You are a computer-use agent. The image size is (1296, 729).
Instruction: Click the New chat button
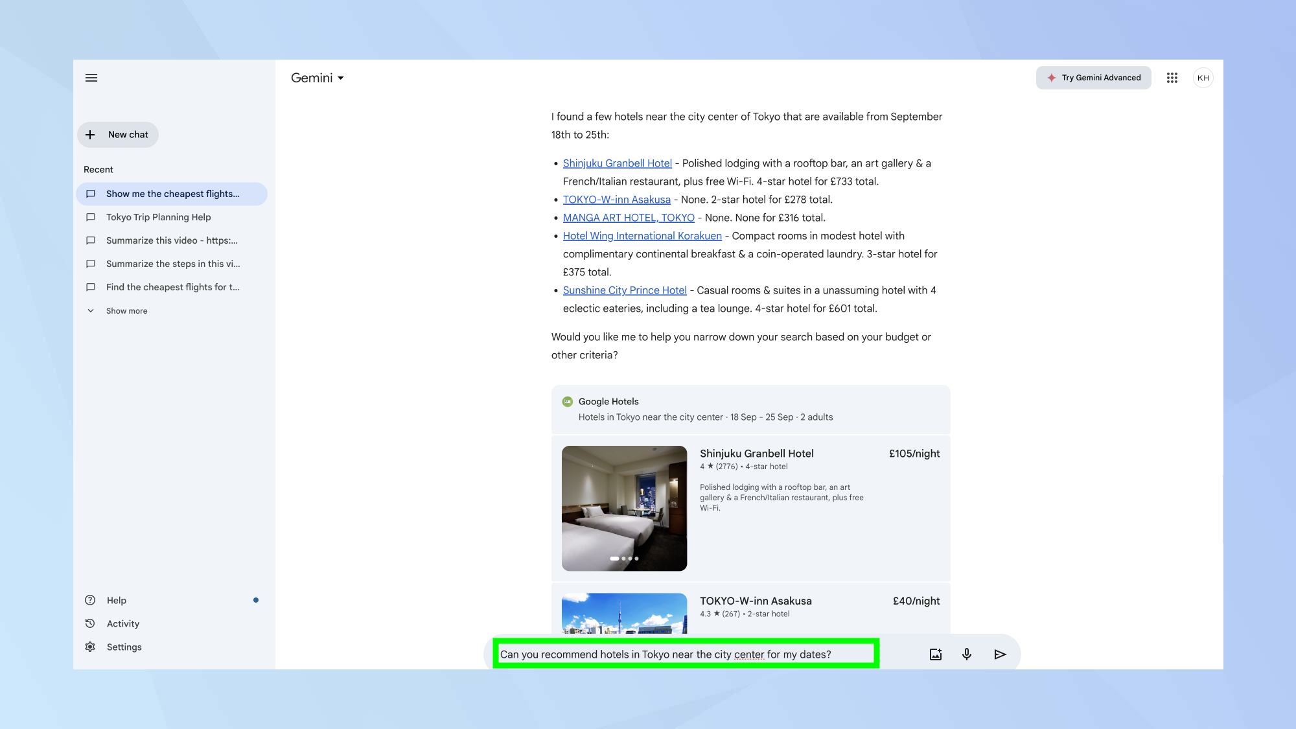pos(117,134)
